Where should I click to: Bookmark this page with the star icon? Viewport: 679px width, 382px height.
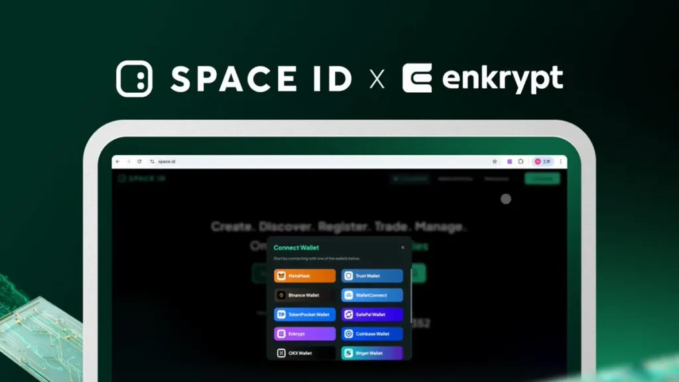(x=495, y=162)
